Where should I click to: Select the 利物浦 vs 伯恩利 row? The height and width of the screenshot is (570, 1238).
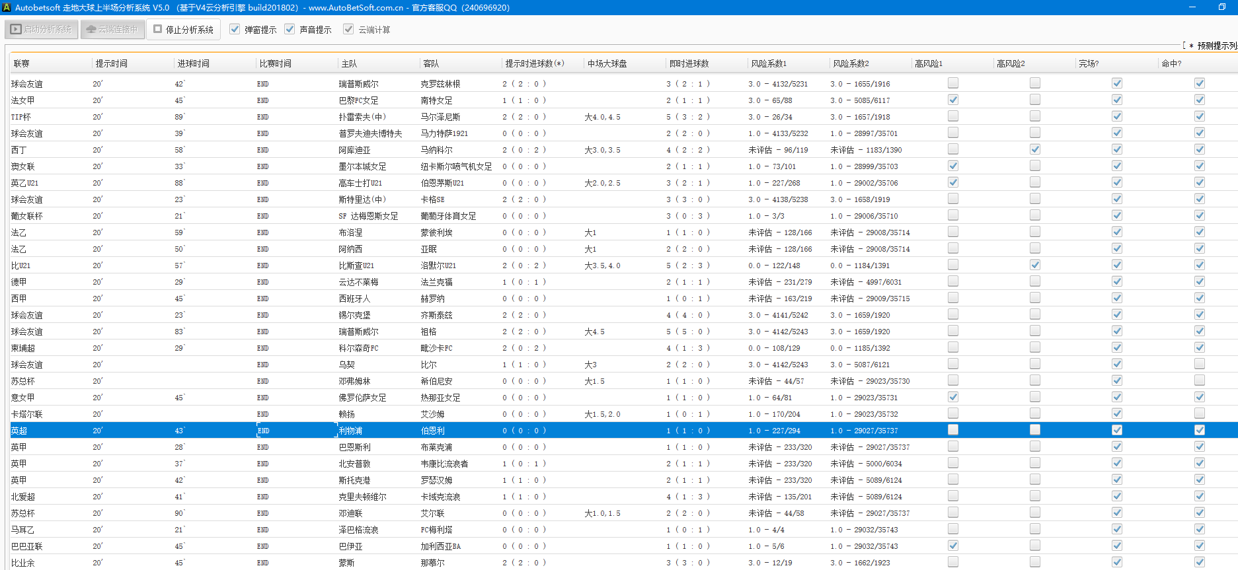(x=350, y=431)
